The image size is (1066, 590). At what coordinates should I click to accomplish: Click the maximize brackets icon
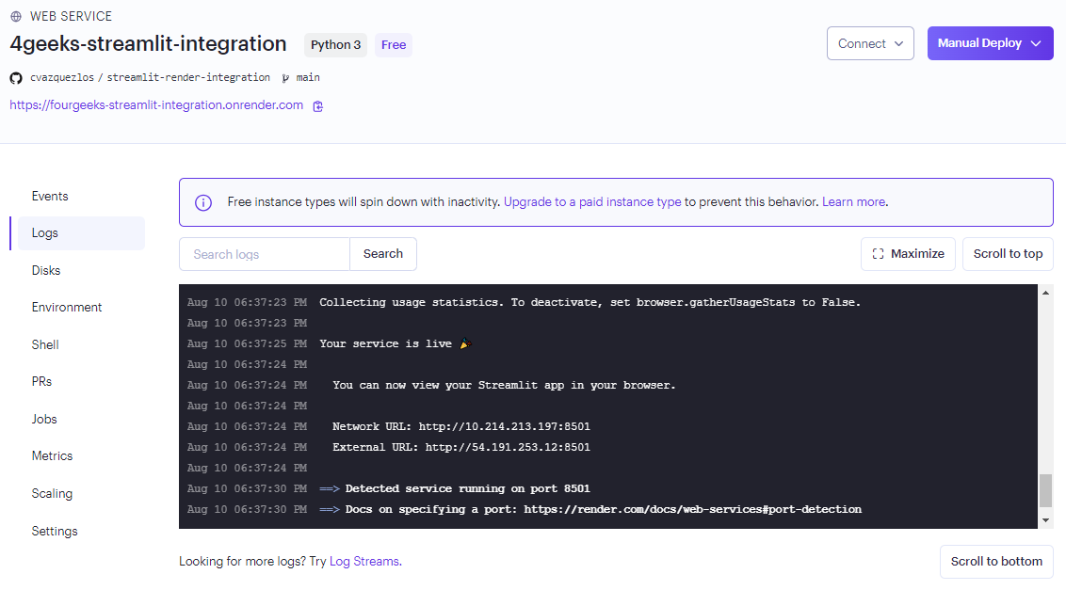879,253
